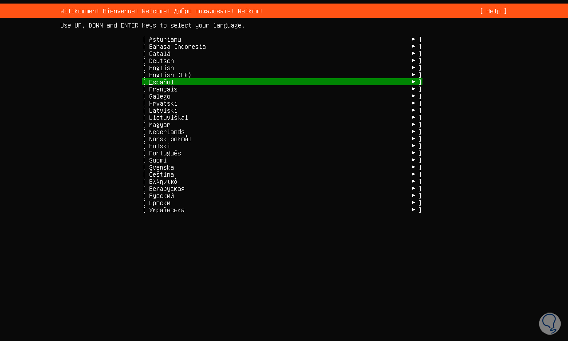The width and height of the screenshot is (568, 341).
Task: Select Polski language
Action: pos(282,146)
